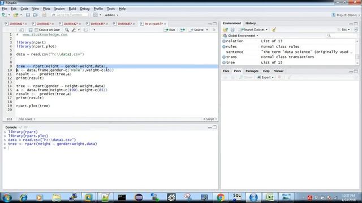Click the 'sentence' variable row
The image size is (362, 203).
(x=288, y=52)
